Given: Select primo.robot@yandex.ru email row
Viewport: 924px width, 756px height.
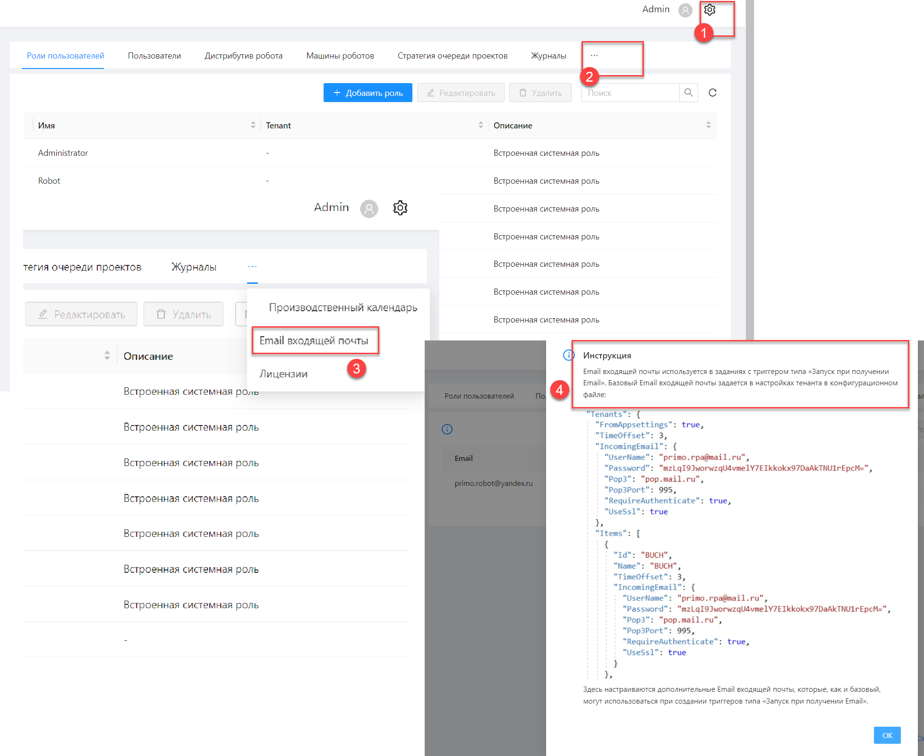Looking at the screenshot, I should coord(494,484).
